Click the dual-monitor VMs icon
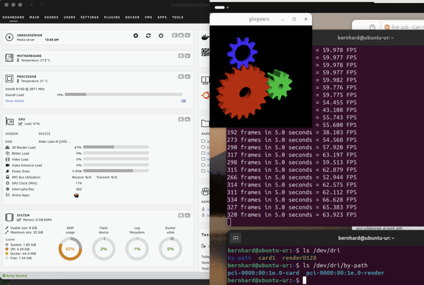Screen dimensions: 424x285 point(206,80)
